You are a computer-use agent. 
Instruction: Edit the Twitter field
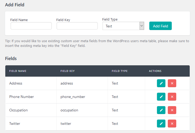point(161,124)
